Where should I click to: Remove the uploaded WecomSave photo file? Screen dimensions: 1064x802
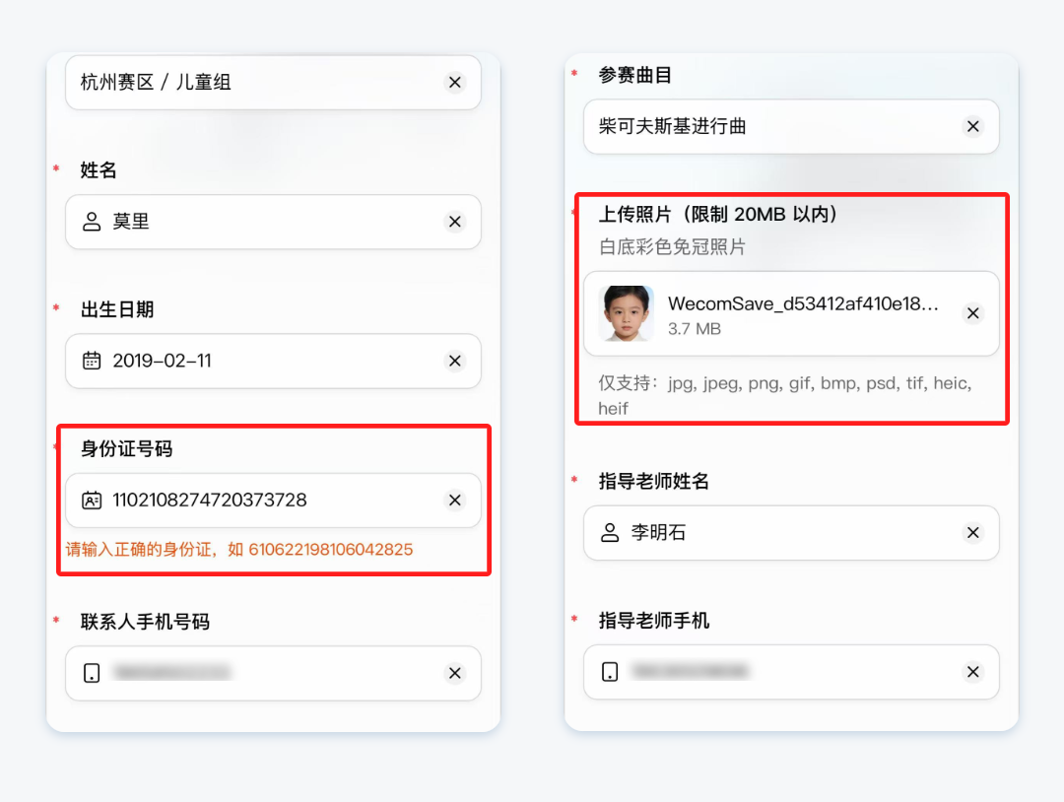coord(972,313)
